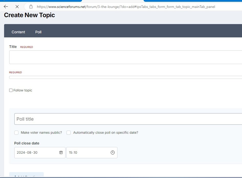Viewport: 242px width, 178px height.
Task: View site info via the lock icon
Action: pos(31,7)
